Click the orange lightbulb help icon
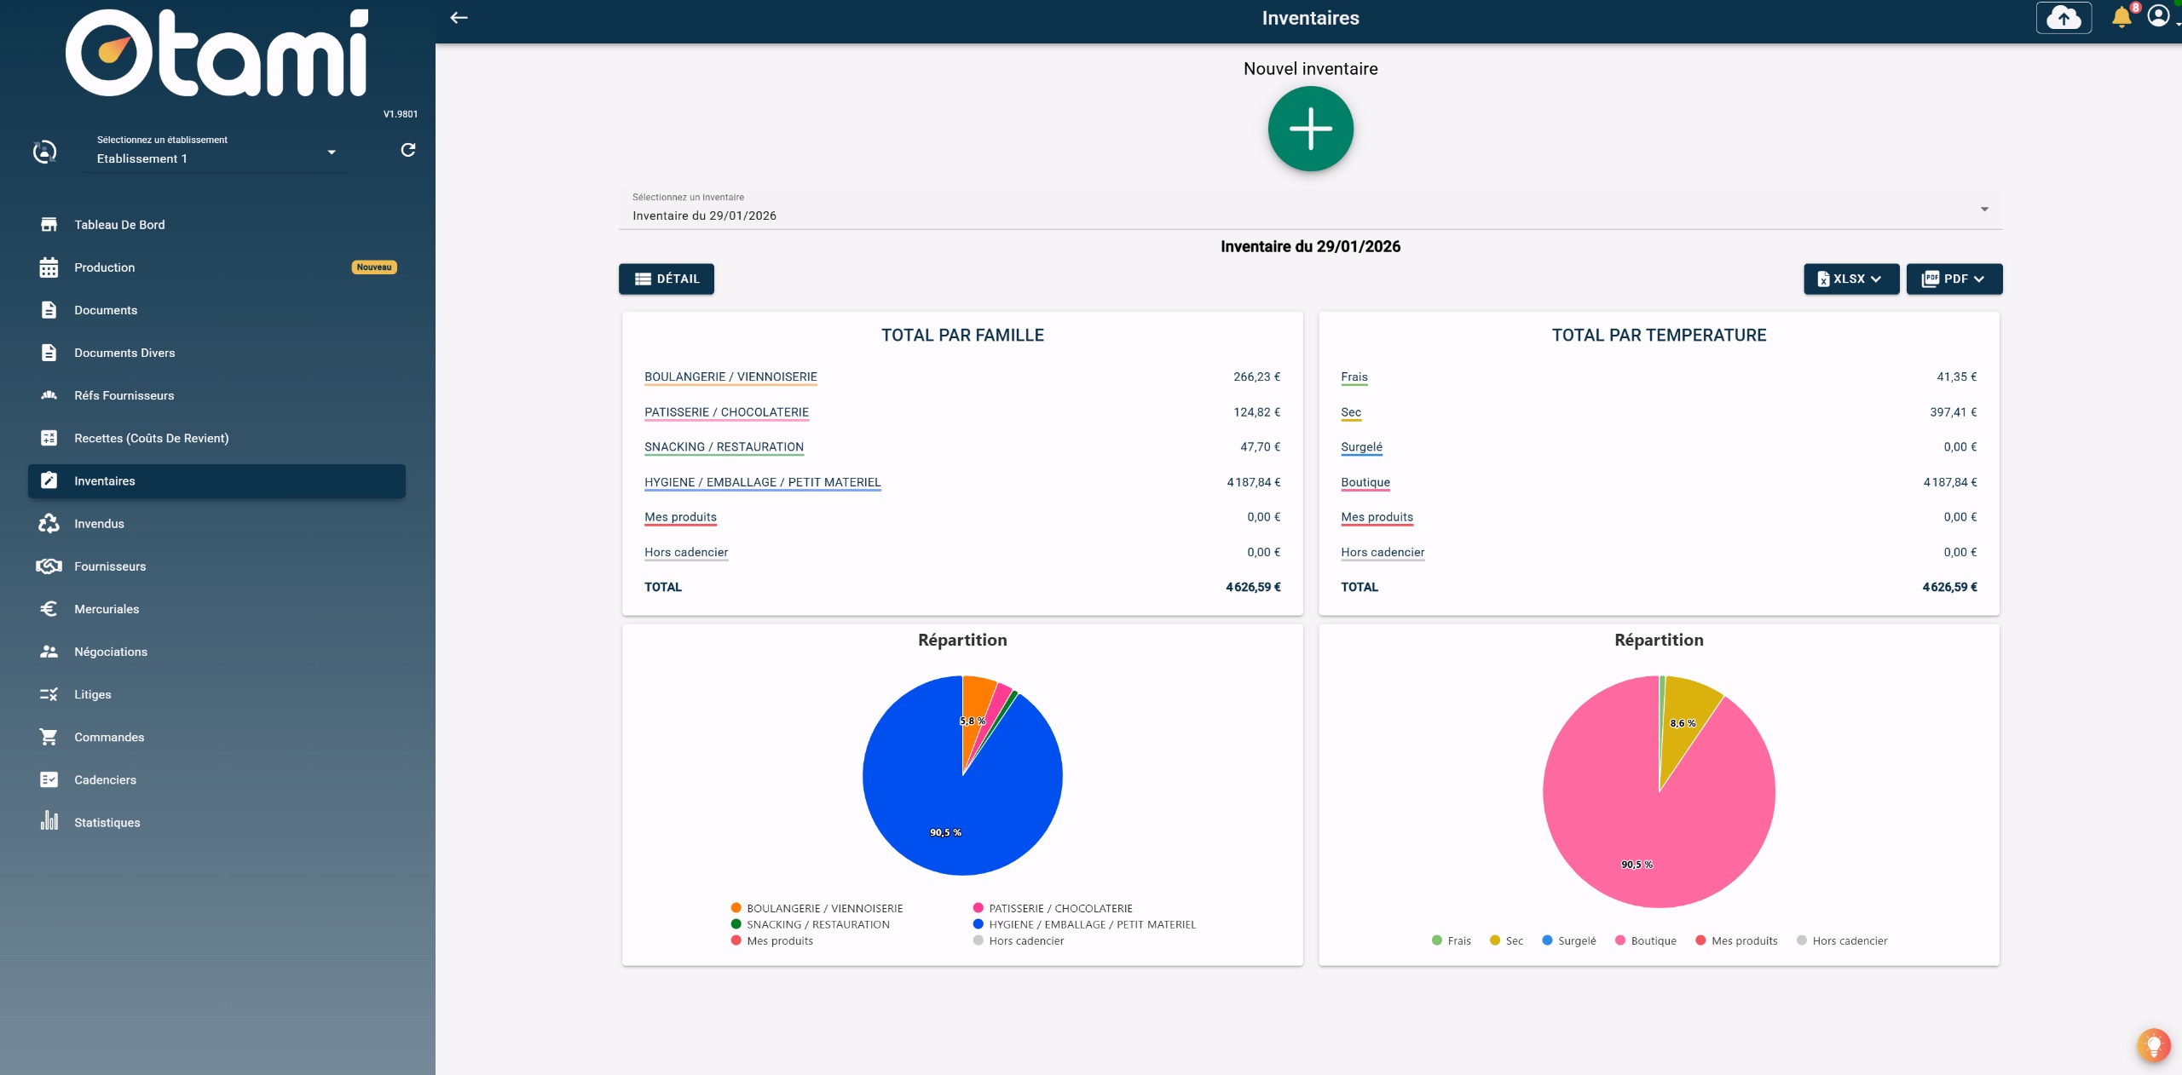The height and width of the screenshot is (1075, 2182). pyautogui.click(x=2153, y=1044)
